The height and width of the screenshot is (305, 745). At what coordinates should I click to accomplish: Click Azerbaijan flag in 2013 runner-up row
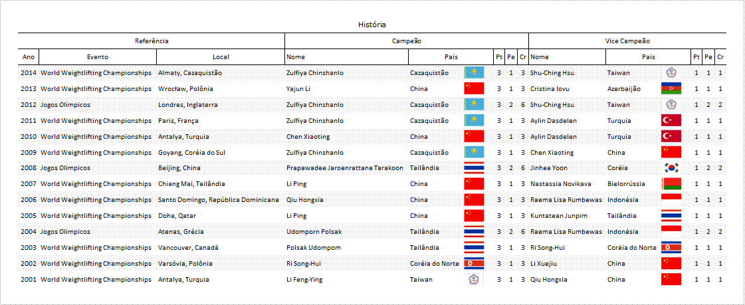coord(671,88)
